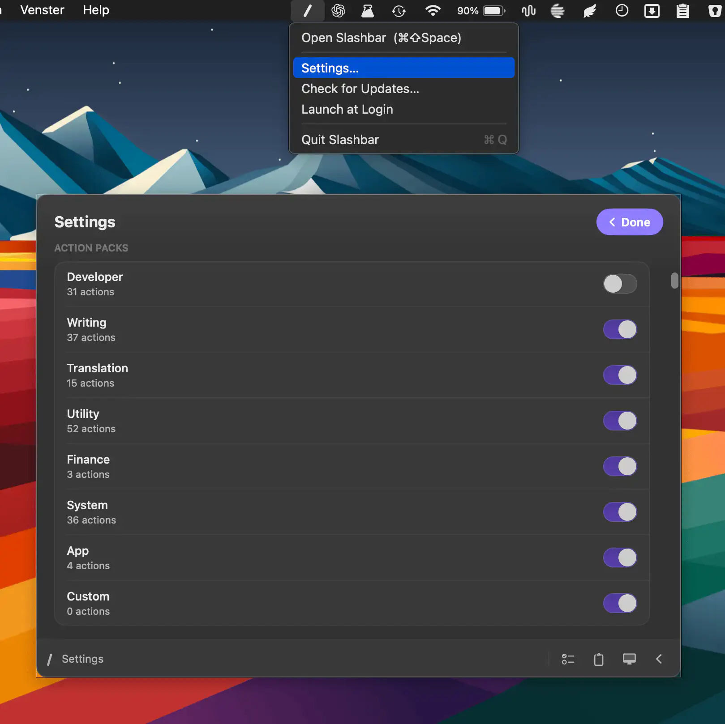Toggle the Utility action pack switch

click(620, 421)
